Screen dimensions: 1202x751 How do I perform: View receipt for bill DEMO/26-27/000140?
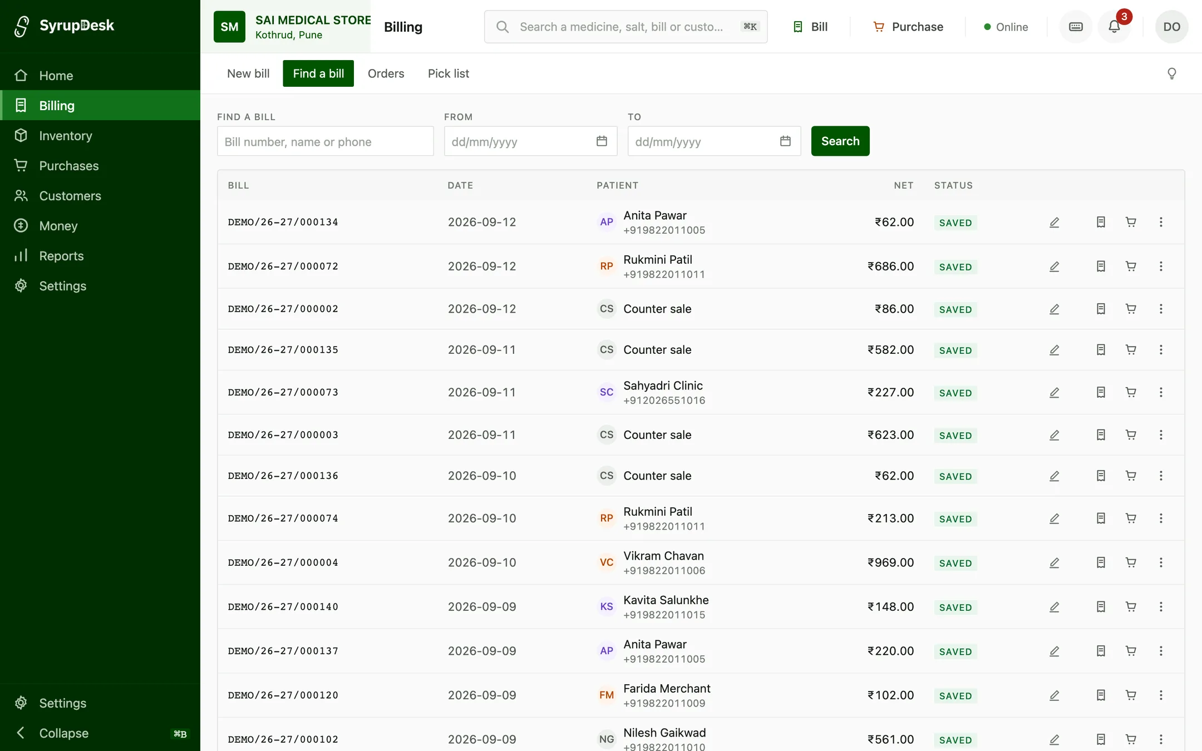pyautogui.click(x=1101, y=607)
